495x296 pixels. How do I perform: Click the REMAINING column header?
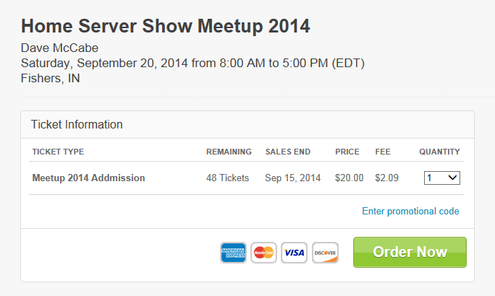[x=229, y=152]
